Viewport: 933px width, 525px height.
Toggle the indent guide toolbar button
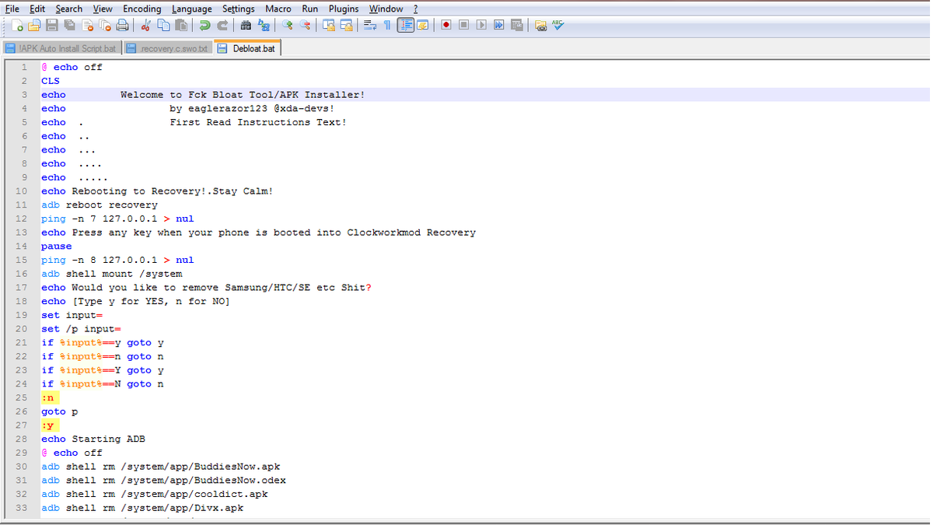coord(405,25)
